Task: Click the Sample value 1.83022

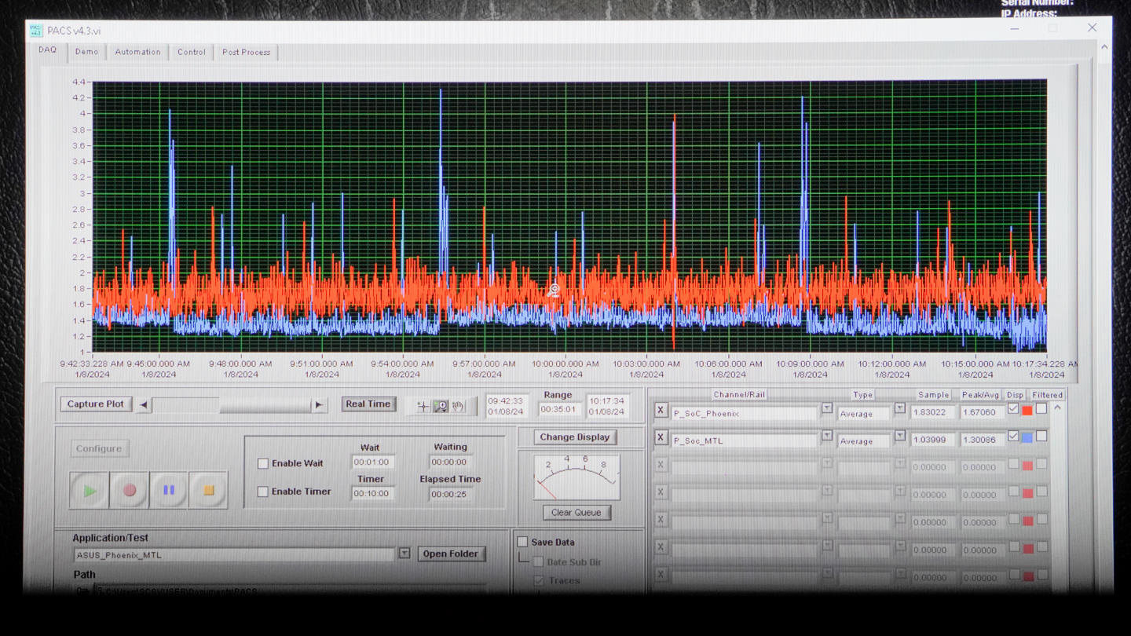Action: 932,412
